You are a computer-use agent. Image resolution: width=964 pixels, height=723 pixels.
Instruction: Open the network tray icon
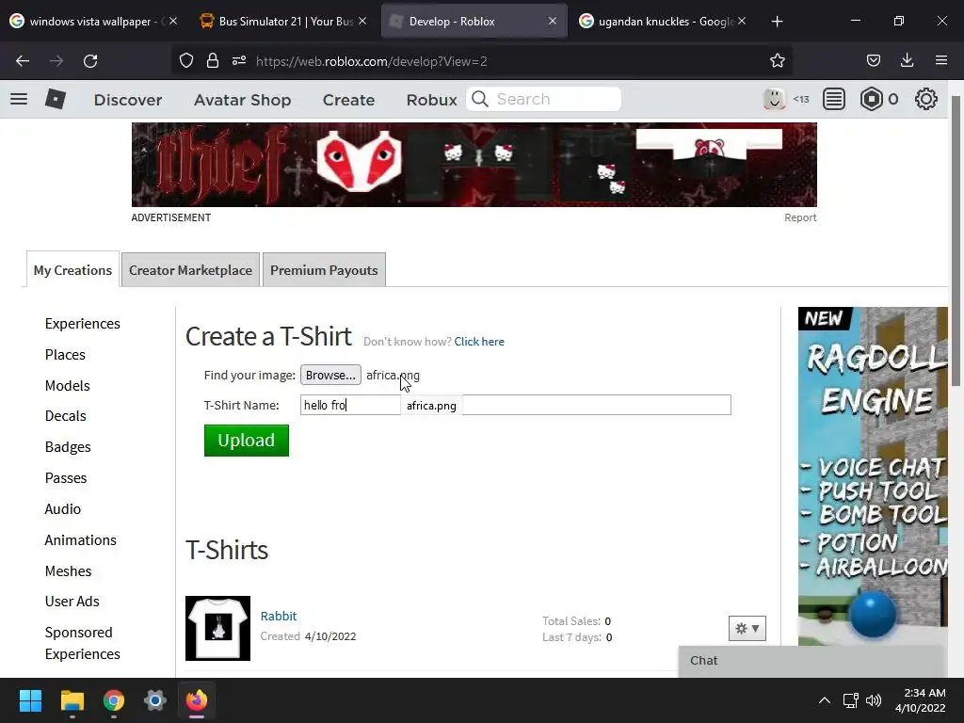pyautogui.click(x=851, y=700)
